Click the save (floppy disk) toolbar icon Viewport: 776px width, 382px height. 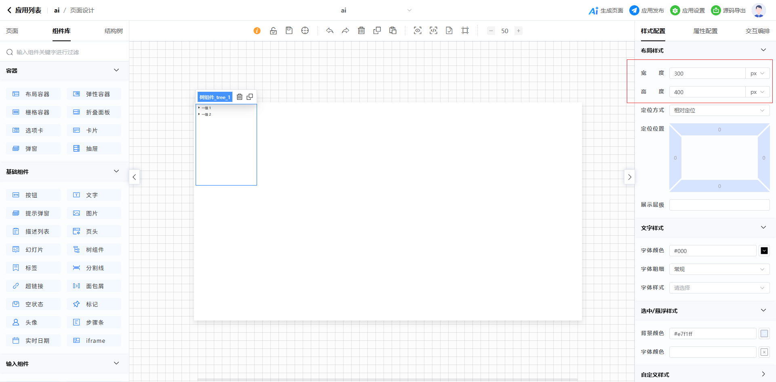(289, 31)
